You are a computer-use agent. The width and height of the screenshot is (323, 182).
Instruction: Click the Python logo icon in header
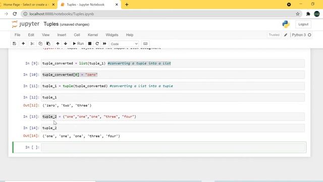pyautogui.click(x=286, y=24)
